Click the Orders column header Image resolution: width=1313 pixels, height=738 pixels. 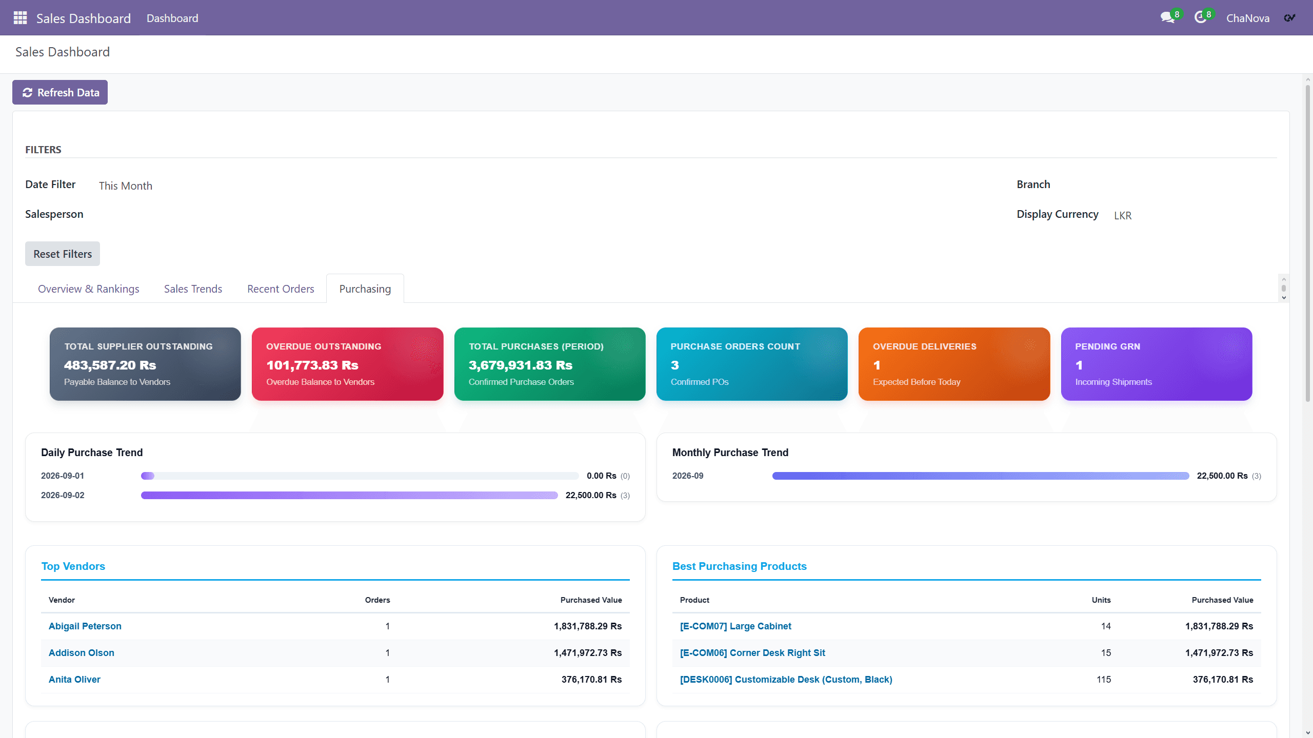(377, 600)
